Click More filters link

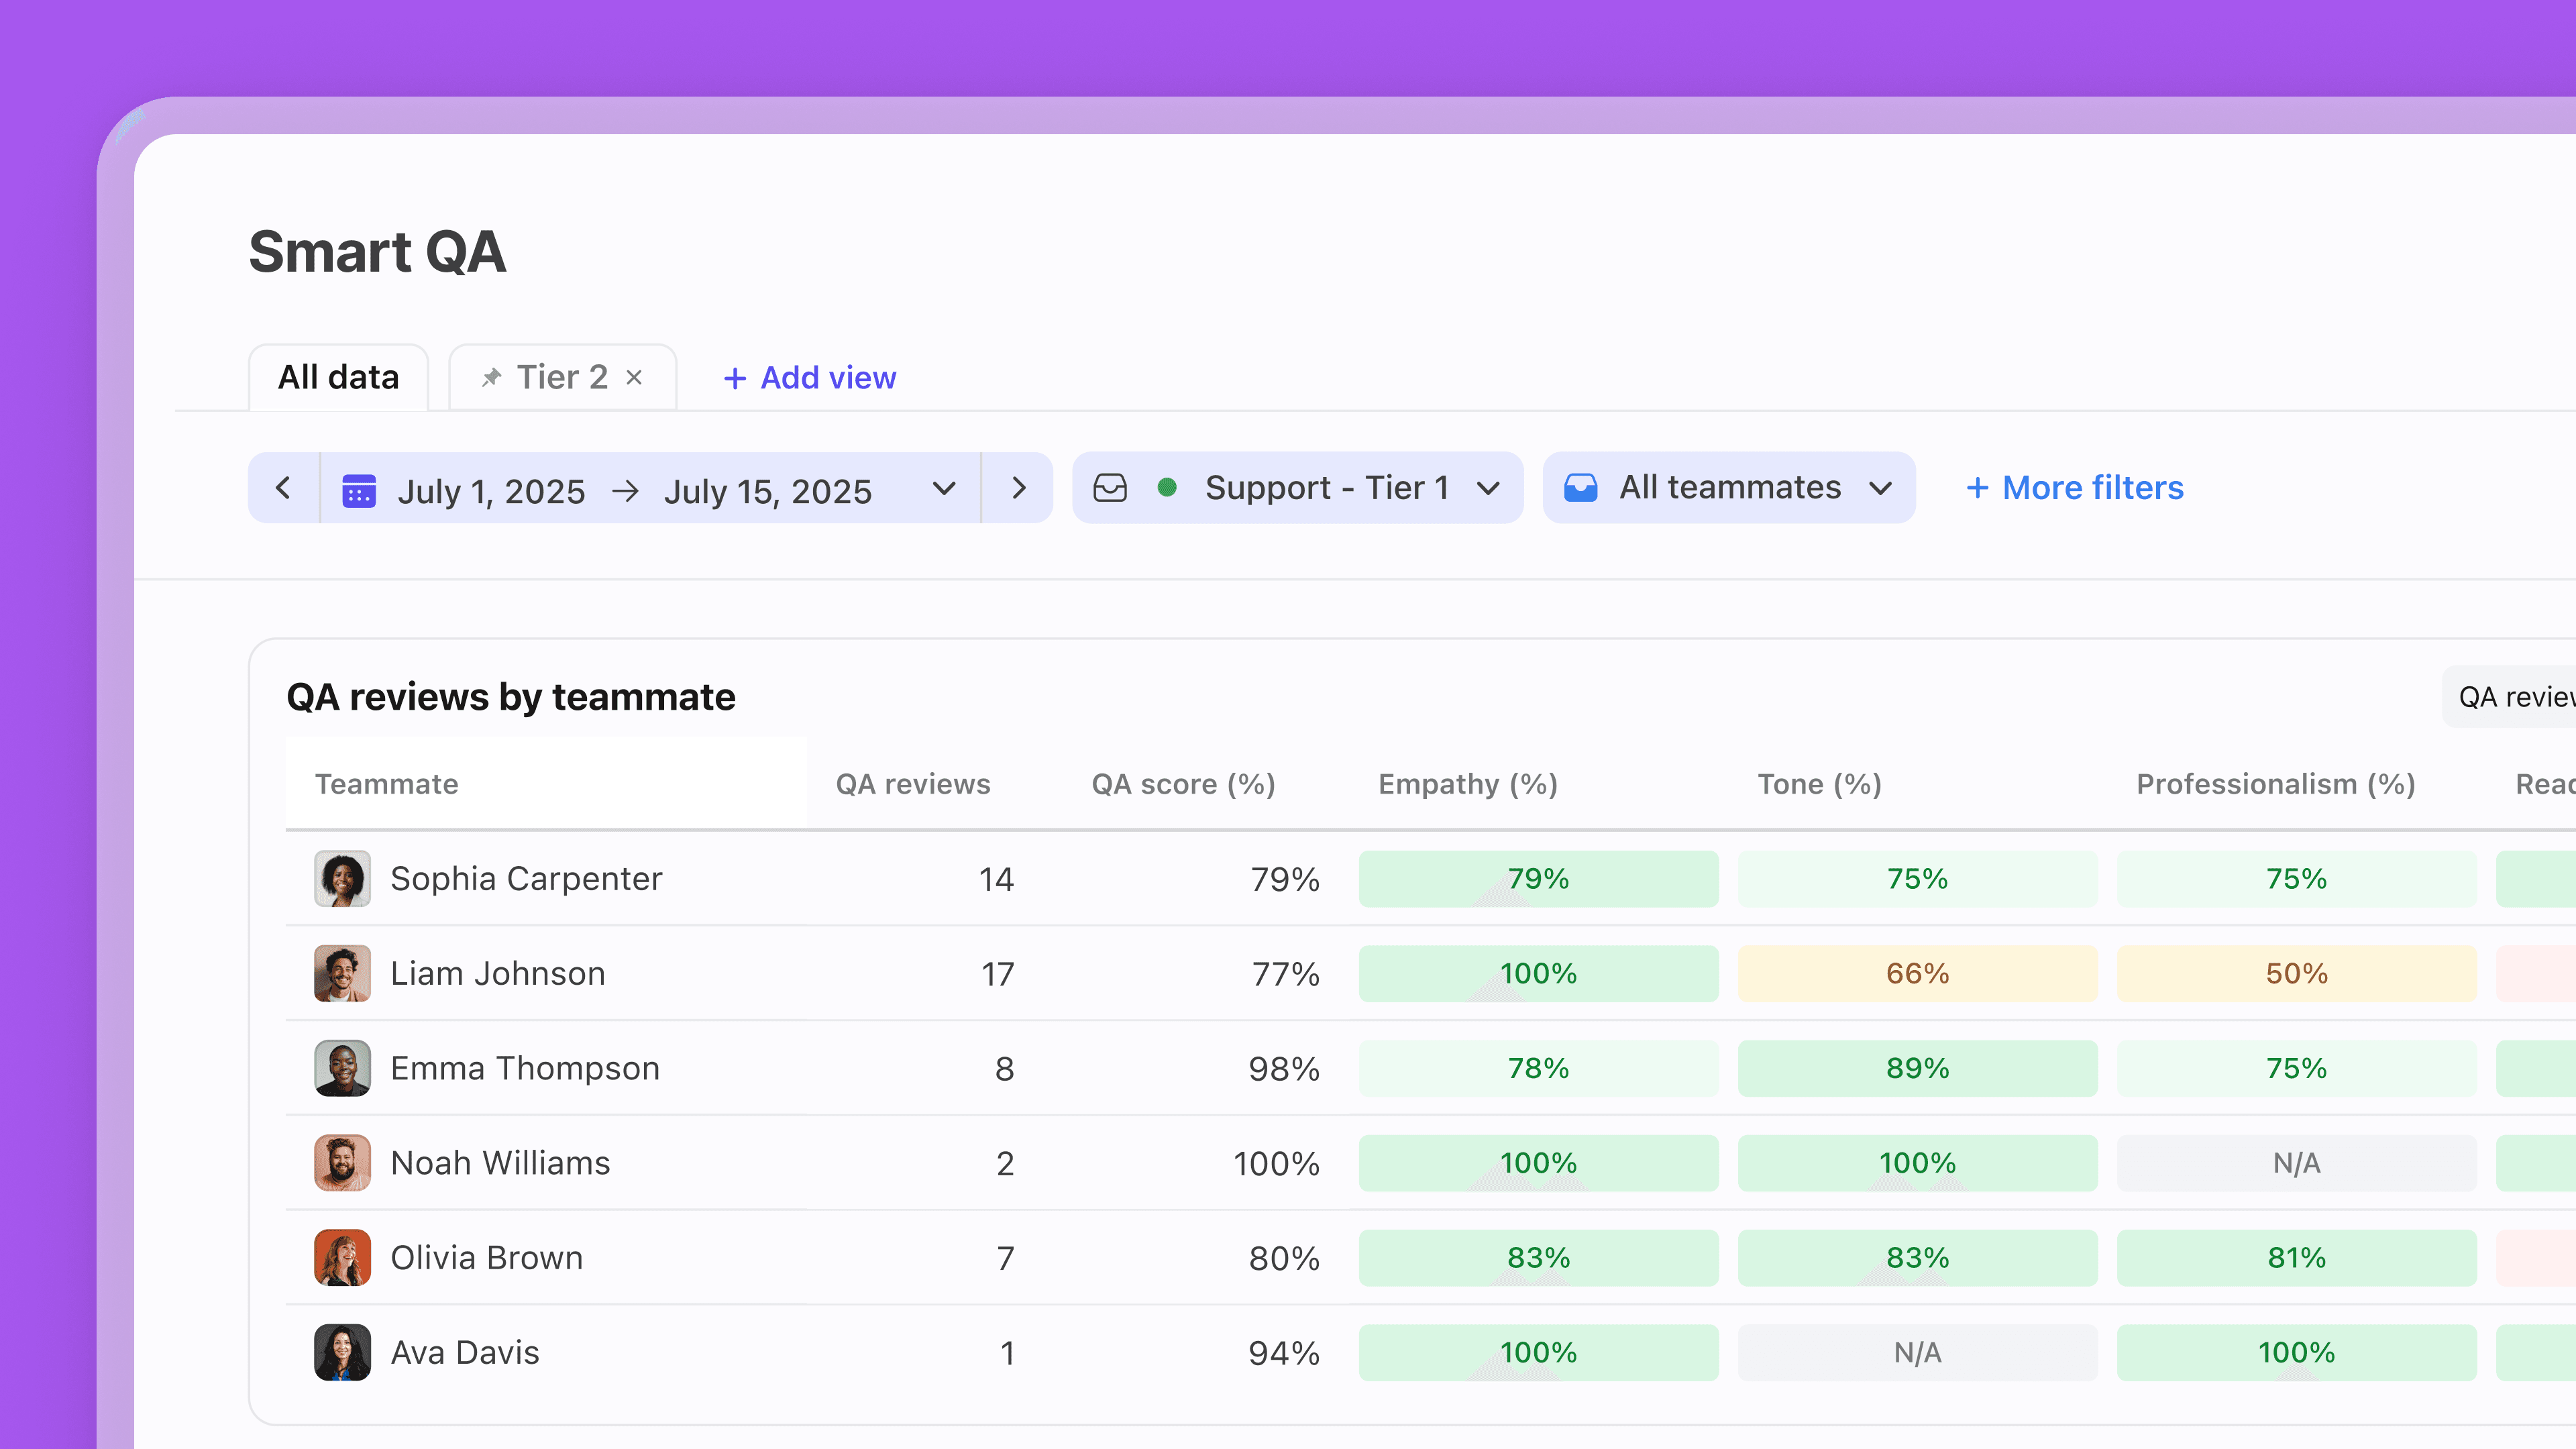pos(2075,488)
